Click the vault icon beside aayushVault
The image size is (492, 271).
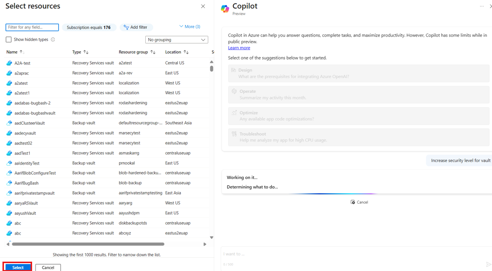click(9, 213)
